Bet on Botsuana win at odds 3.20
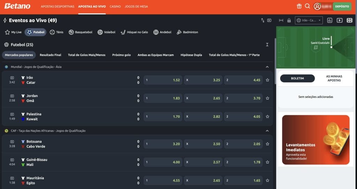This screenshot has width=357, height=189. [163, 144]
